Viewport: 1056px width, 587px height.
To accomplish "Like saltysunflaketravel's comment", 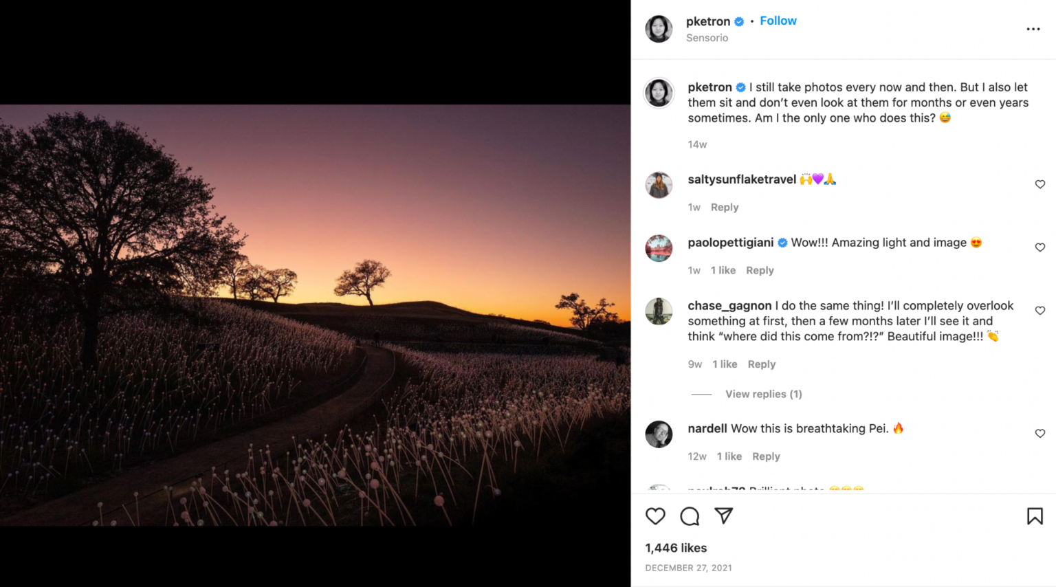I will [1040, 184].
